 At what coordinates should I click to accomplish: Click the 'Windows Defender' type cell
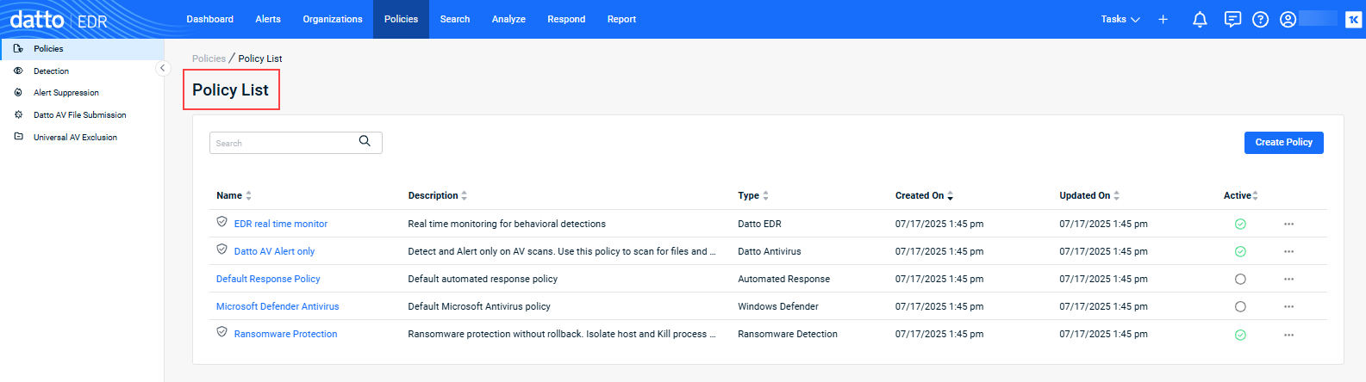pyautogui.click(x=778, y=306)
